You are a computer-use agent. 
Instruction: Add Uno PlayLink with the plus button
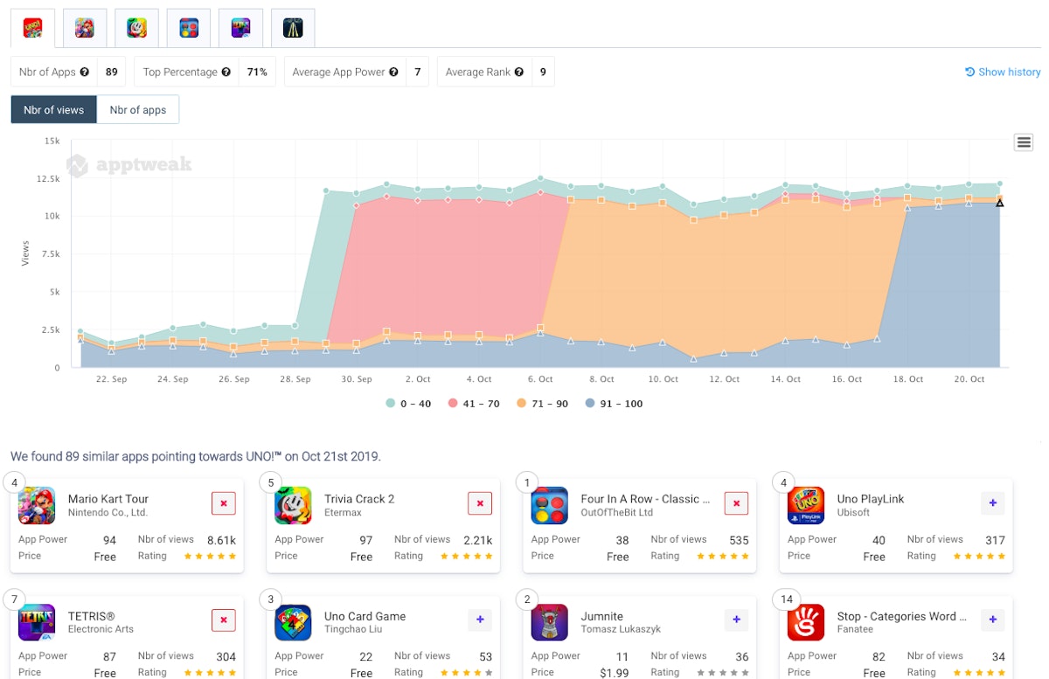pyautogui.click(x=992, y=503)
